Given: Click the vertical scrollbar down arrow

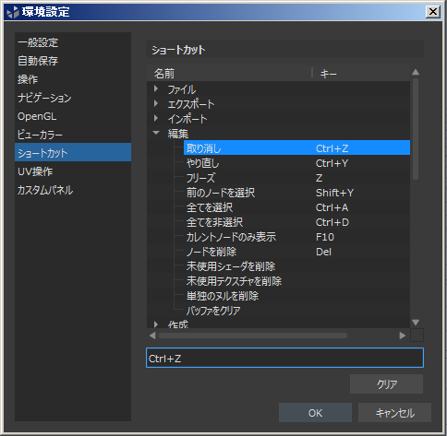Looking at the screenshot, I should (x=416, y=322).
